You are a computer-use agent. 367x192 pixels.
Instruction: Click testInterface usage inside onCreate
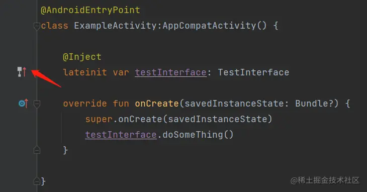[x=121, y=135]
